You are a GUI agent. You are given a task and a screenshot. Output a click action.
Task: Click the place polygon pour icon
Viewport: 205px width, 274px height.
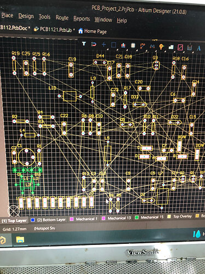pos(171,47)
